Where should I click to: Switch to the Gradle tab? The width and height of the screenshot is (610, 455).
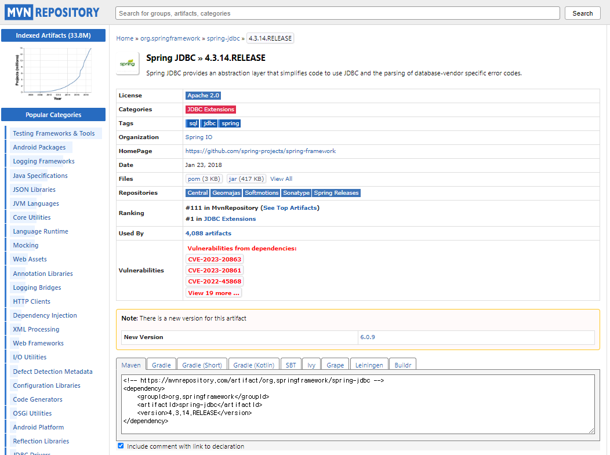(161, 365)
